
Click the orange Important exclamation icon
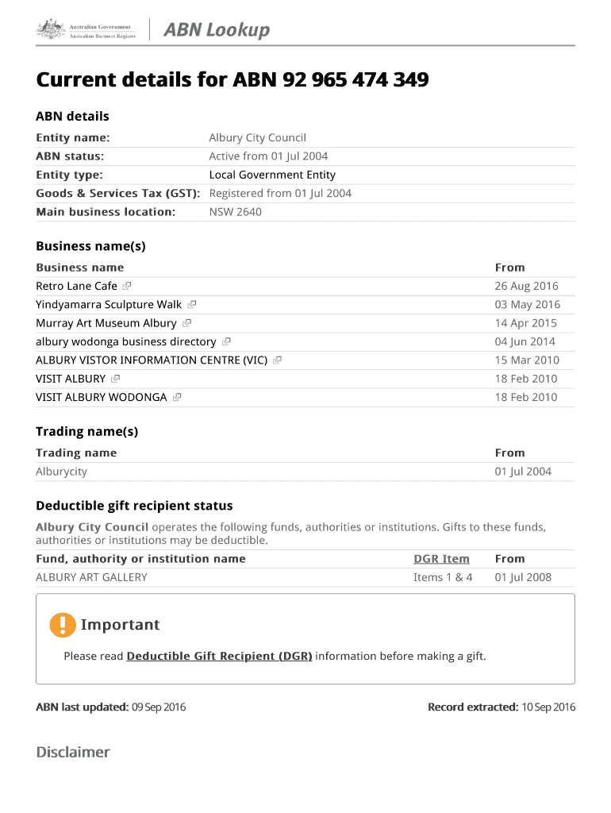click(x=62, y=625)
